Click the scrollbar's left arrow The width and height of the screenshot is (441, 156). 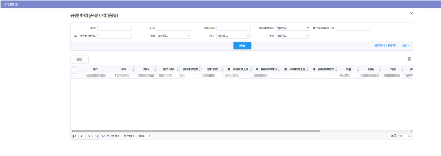(x=72, y=131)
